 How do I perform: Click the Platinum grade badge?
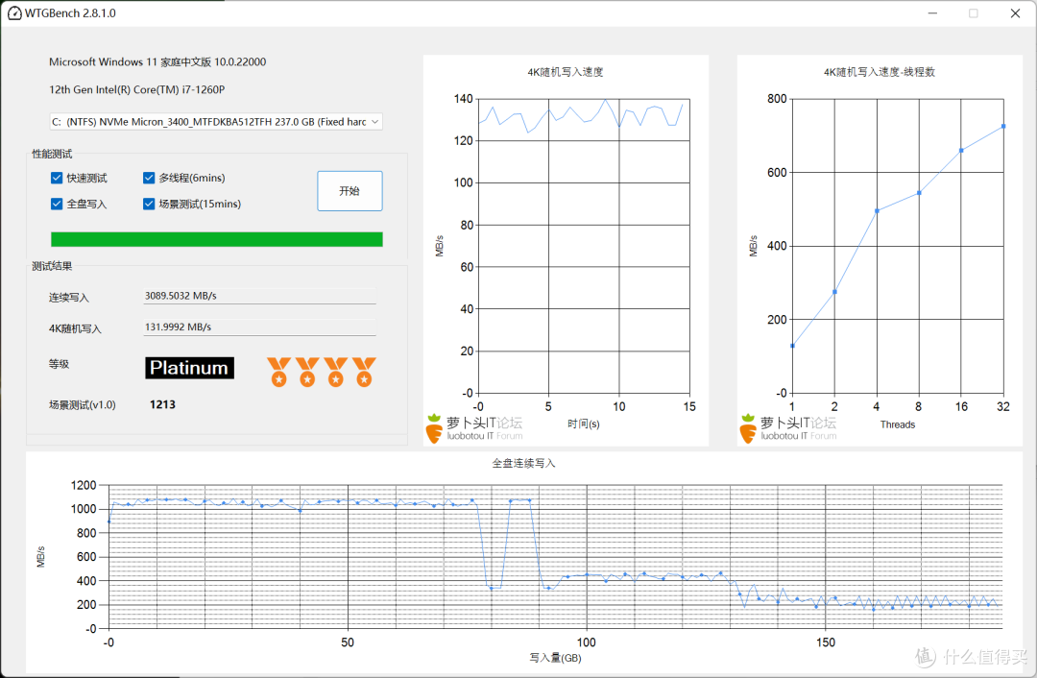tap(189, 368)
